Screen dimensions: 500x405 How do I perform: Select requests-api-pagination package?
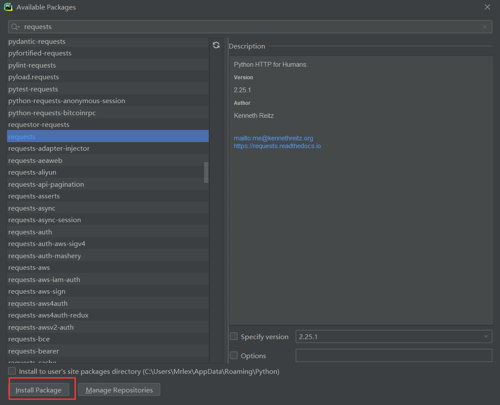click(108, 185)
